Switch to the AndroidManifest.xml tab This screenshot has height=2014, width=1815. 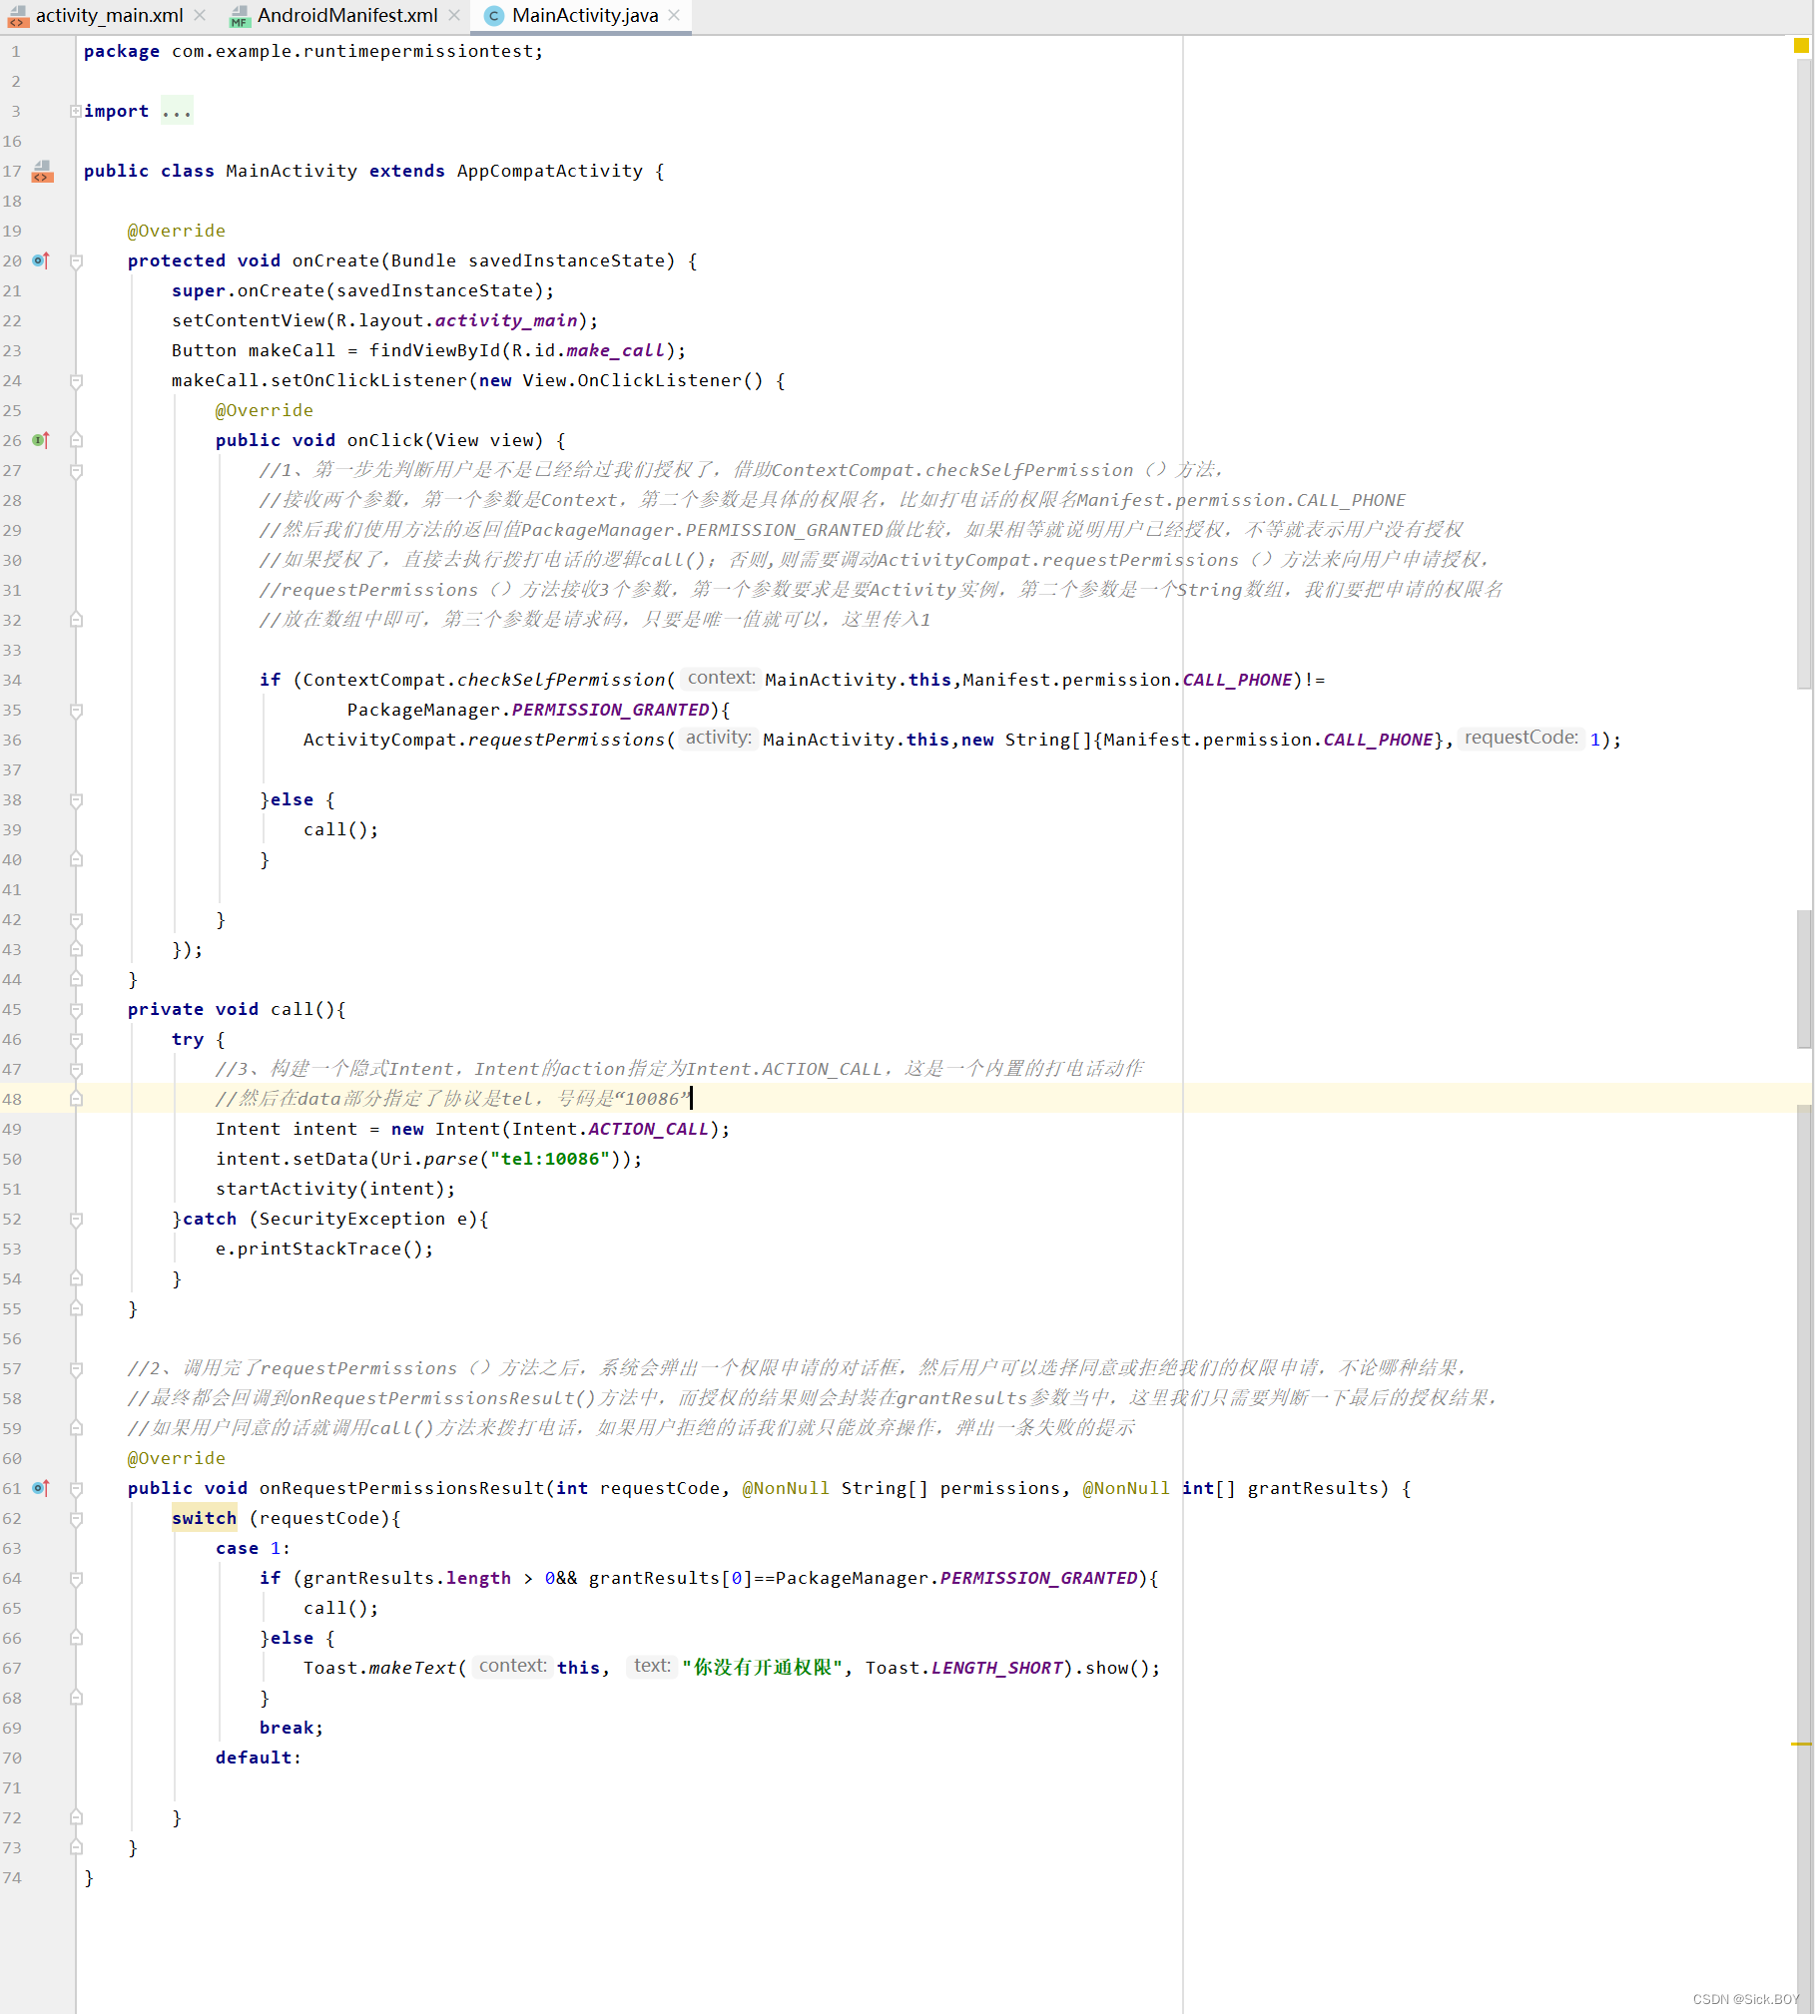point(346,15)
